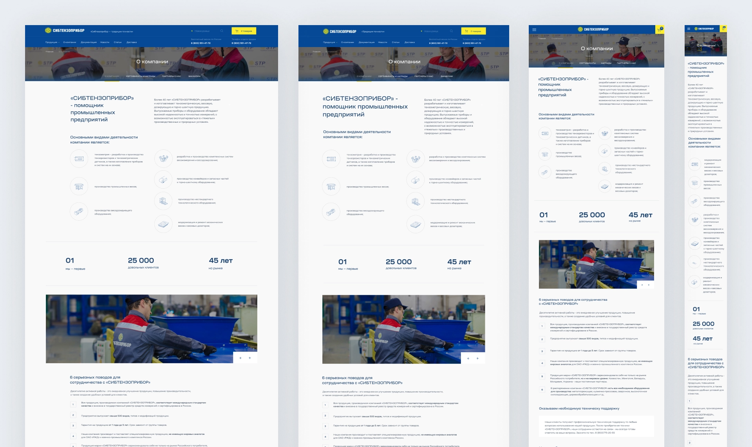Click the комплексных систем icon in the second mockup
The image size is (752, 447).
(x=416, y=159)
